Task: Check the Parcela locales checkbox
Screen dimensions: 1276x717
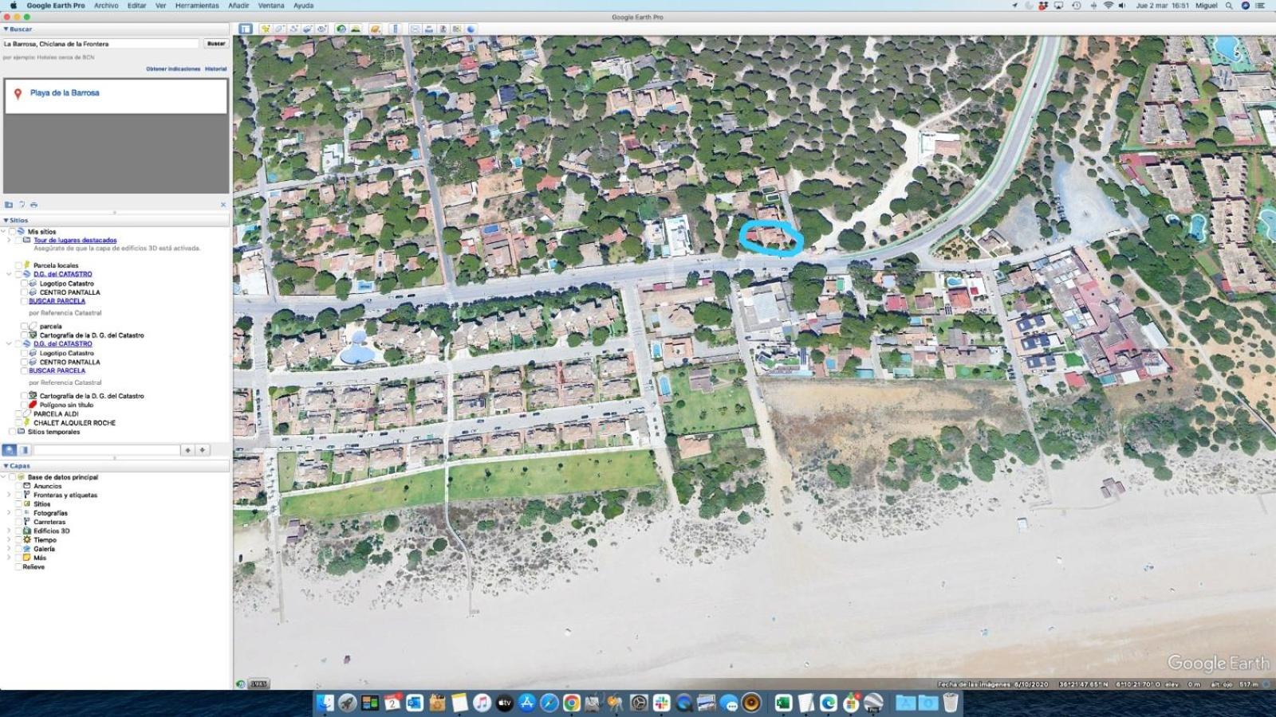Action: point(18,265)
